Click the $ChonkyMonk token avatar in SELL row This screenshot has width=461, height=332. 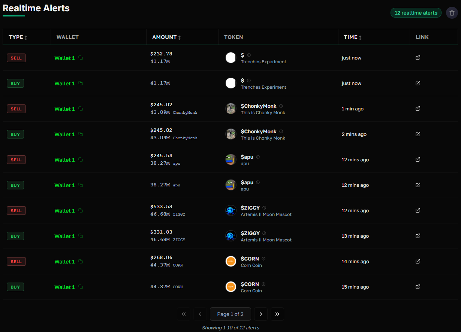(x=231, y=109)
